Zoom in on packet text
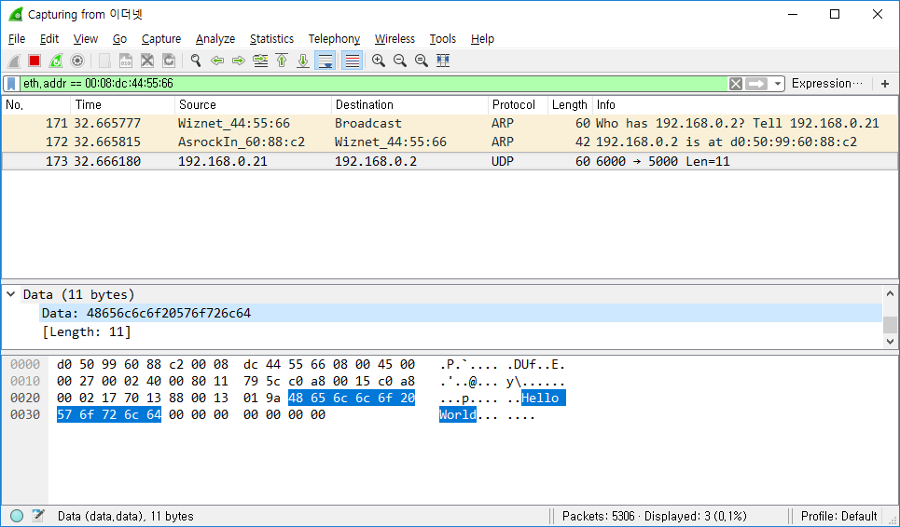 coord(379,61)
